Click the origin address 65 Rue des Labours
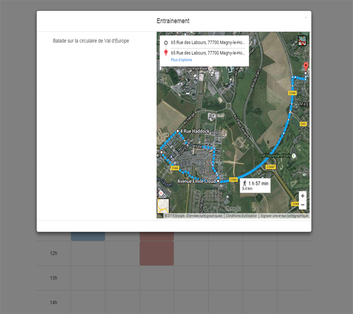 tap(207, 43)
